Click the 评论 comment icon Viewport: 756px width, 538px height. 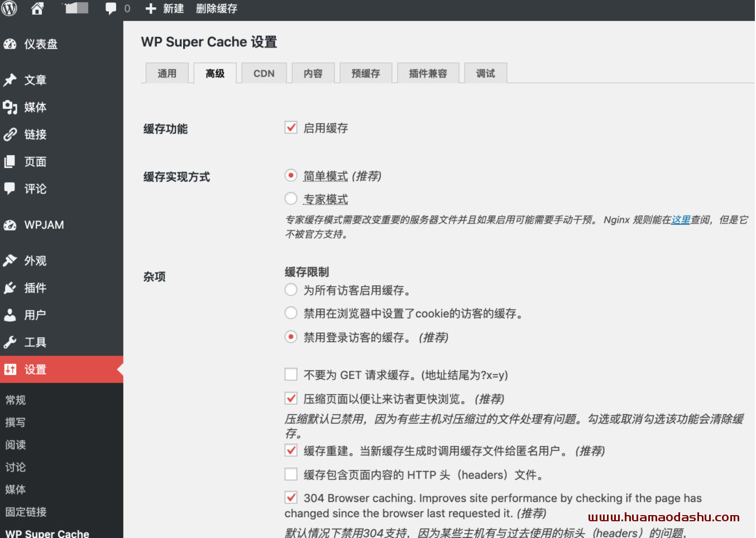point(10,189)
